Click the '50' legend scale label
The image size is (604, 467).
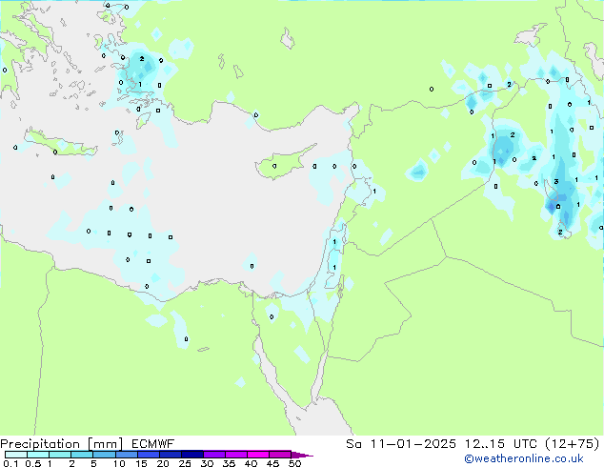pos(294,463)
